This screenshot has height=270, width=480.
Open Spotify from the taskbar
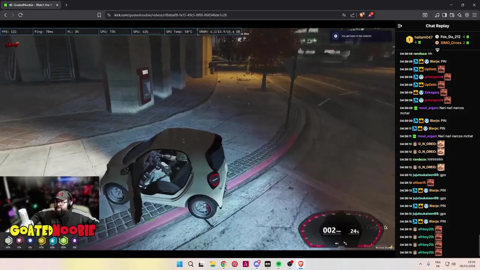(x=279, y=264)
